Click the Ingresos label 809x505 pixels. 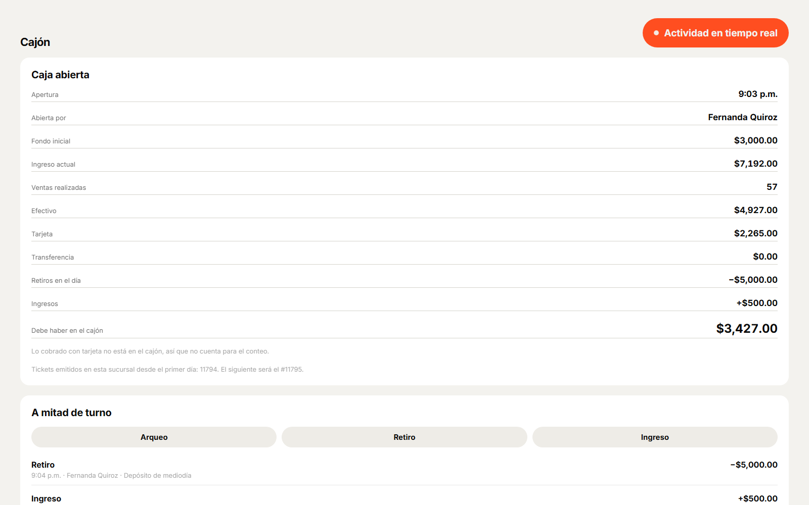tap(44, 304)
